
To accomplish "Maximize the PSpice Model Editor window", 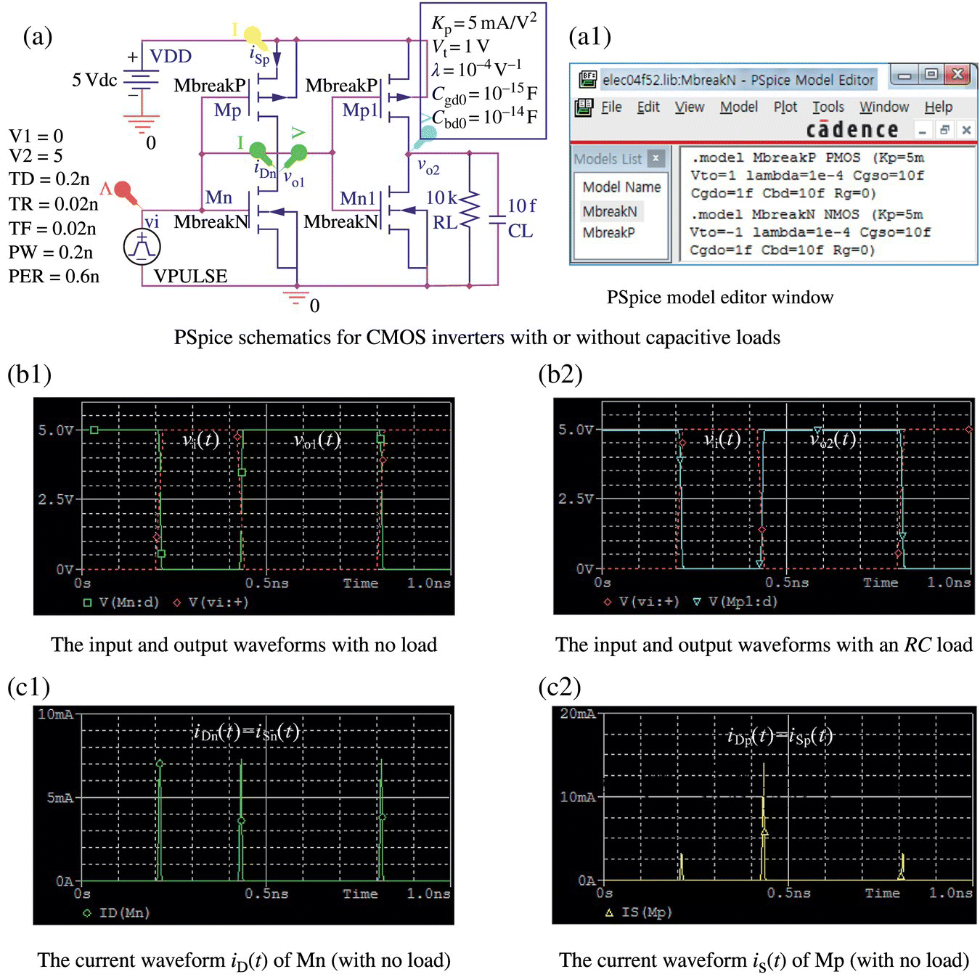I will 931,74.
